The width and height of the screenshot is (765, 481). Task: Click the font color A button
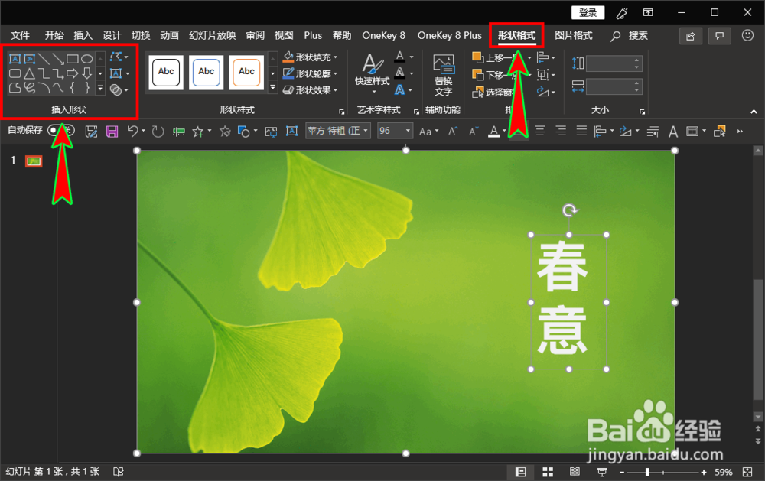(493, 131)
